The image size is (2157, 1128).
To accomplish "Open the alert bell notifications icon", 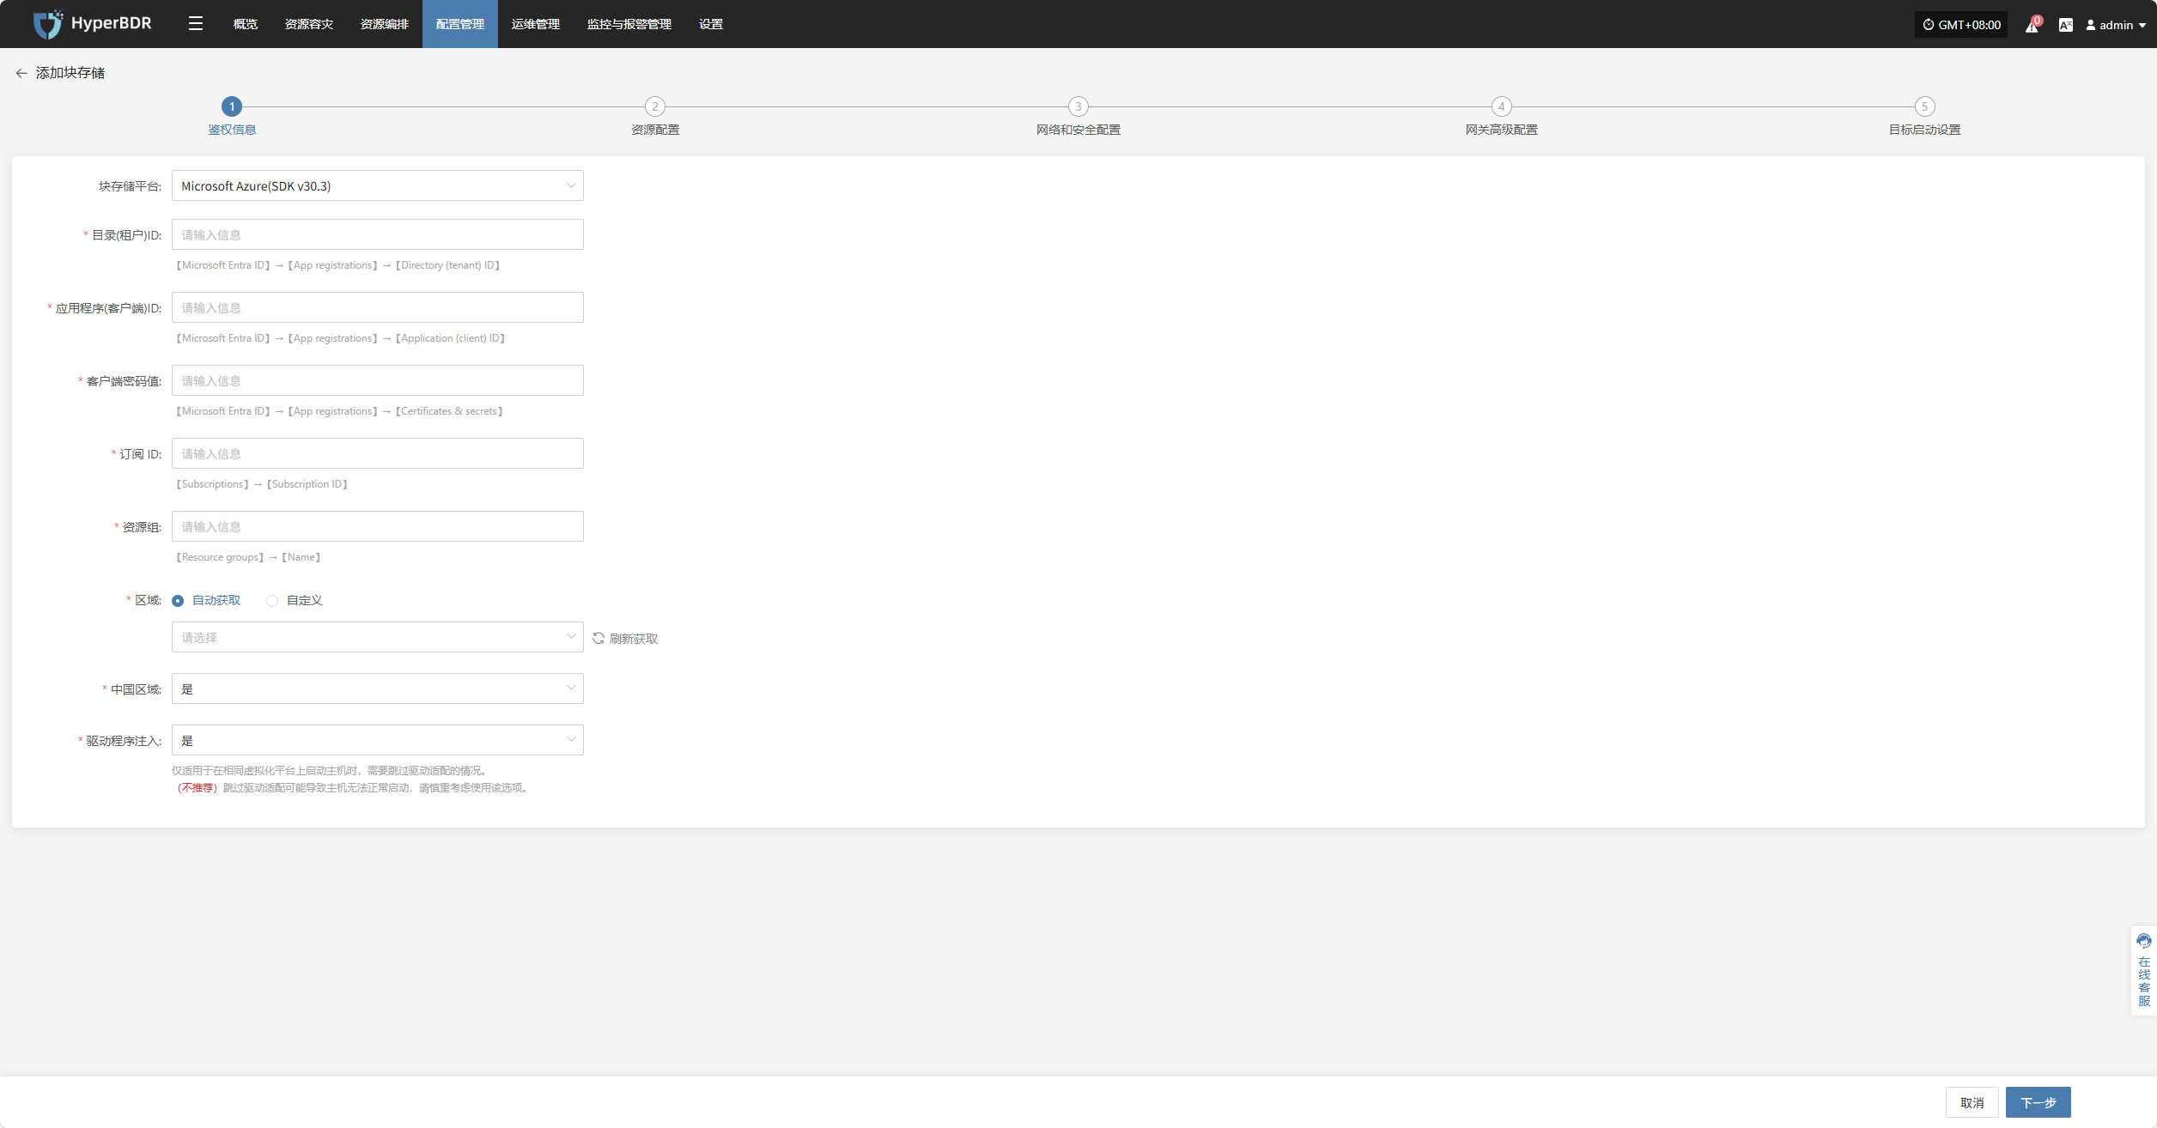I will (2032, 25).
